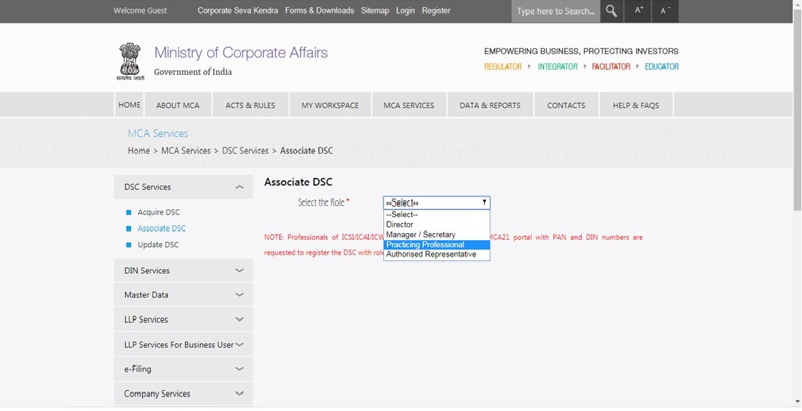Choose Manager / Secretary role option
This screenshot has height=411, width=802.
(x=436, y=234)
